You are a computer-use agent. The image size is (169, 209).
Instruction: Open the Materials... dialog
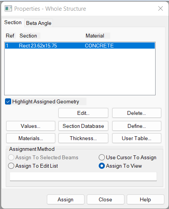(31, 138)
